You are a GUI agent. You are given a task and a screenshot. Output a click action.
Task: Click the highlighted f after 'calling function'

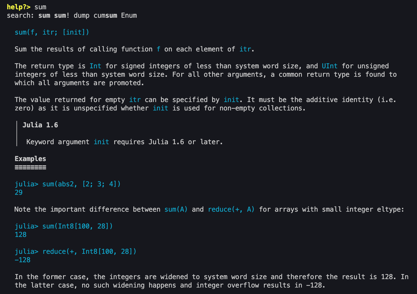coord(158,49)
